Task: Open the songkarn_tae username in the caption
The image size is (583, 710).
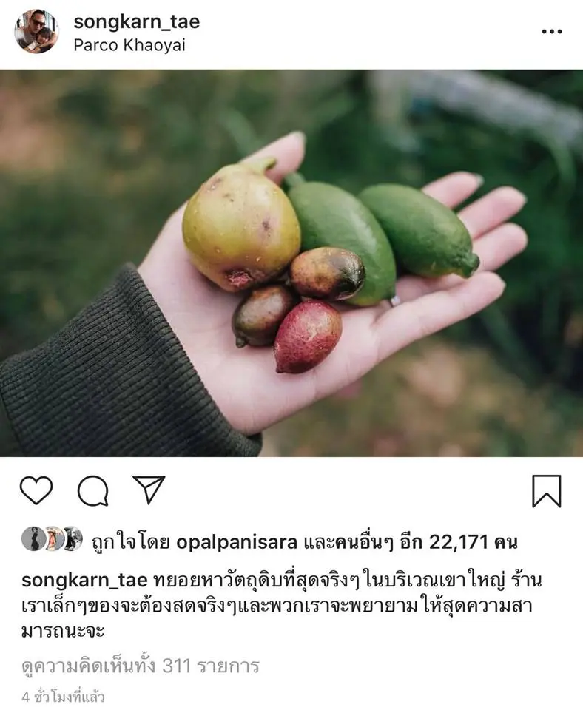Action: pyautogui.click(x=84, y=581)
